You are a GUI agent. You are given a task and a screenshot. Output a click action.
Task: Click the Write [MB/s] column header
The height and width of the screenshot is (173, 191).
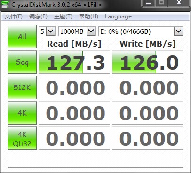(x=148, y=44)
